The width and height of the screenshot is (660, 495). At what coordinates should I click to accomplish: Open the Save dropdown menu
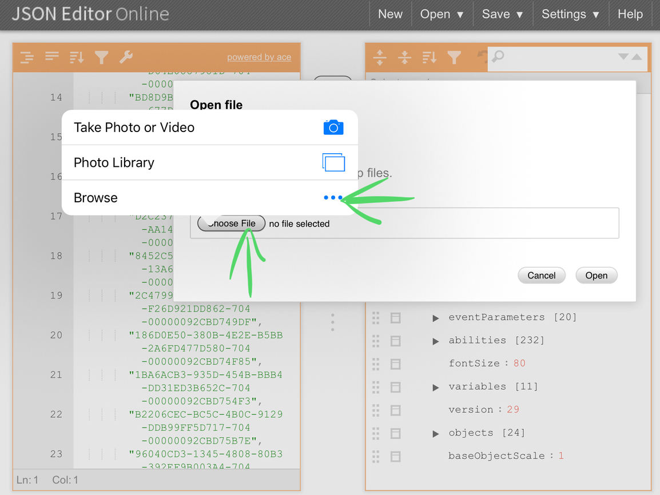(x=503, y=14)
